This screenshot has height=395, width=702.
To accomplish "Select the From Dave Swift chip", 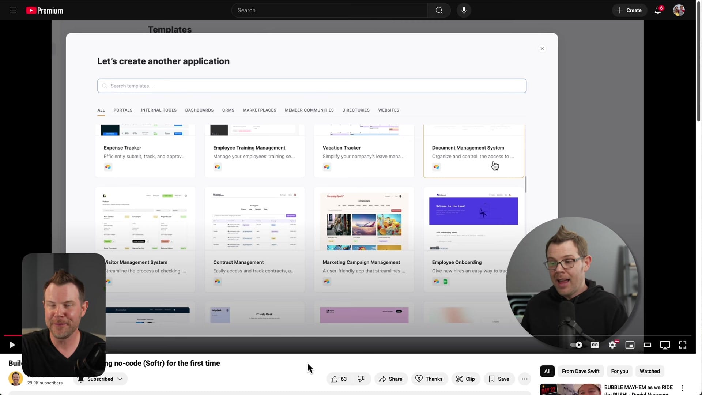I will tap(581, 371).
